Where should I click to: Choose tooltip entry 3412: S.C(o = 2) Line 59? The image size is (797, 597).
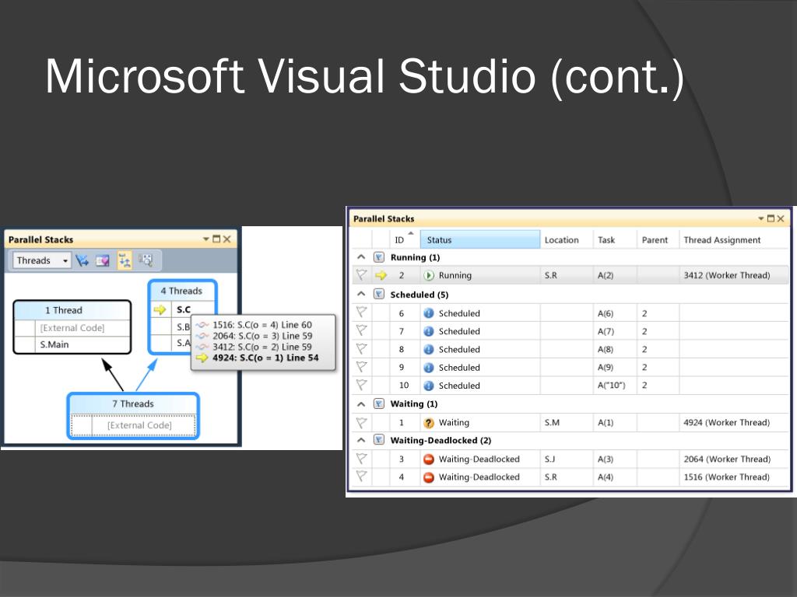click(262, 347)
